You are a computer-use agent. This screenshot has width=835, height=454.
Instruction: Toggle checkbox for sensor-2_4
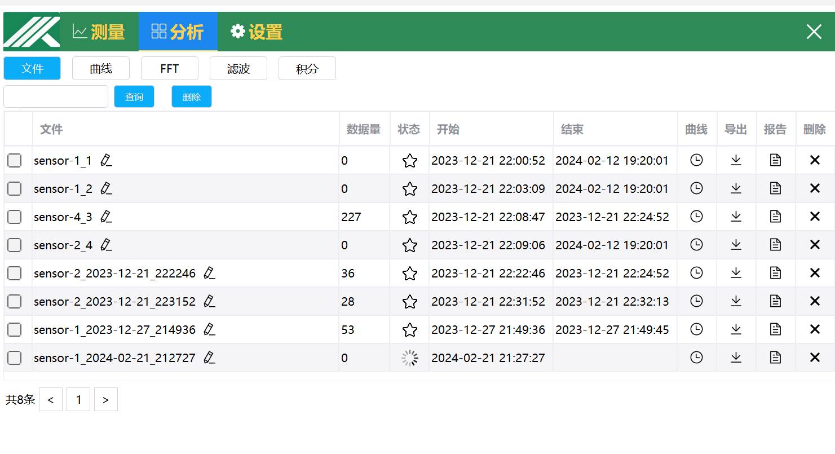click(15, 245)
